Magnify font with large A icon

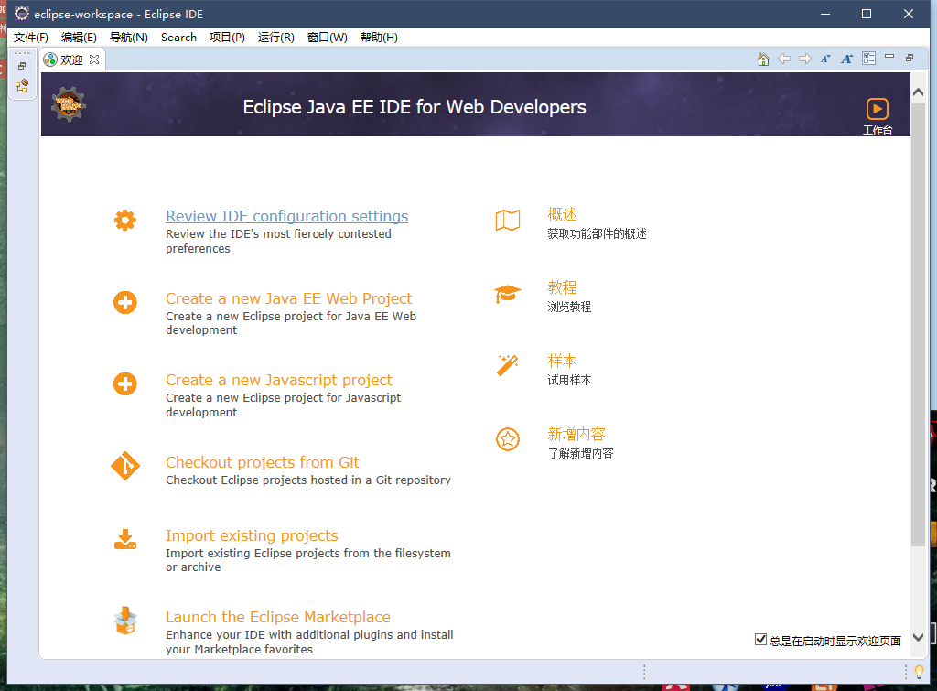pyautogui.click(x=846, y=59)
